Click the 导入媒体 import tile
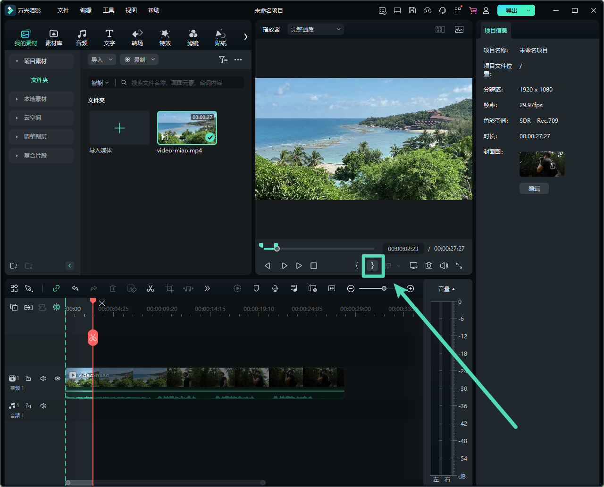 pos(119,128)
